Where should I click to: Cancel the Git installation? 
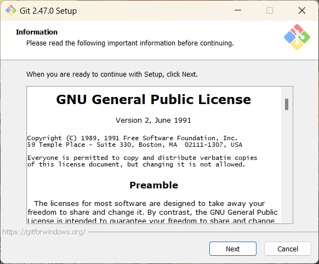click(x=287, y=249)
